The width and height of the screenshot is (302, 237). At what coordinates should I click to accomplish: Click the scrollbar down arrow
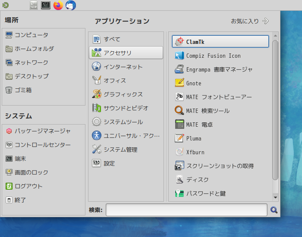click(x=275, y=197)
